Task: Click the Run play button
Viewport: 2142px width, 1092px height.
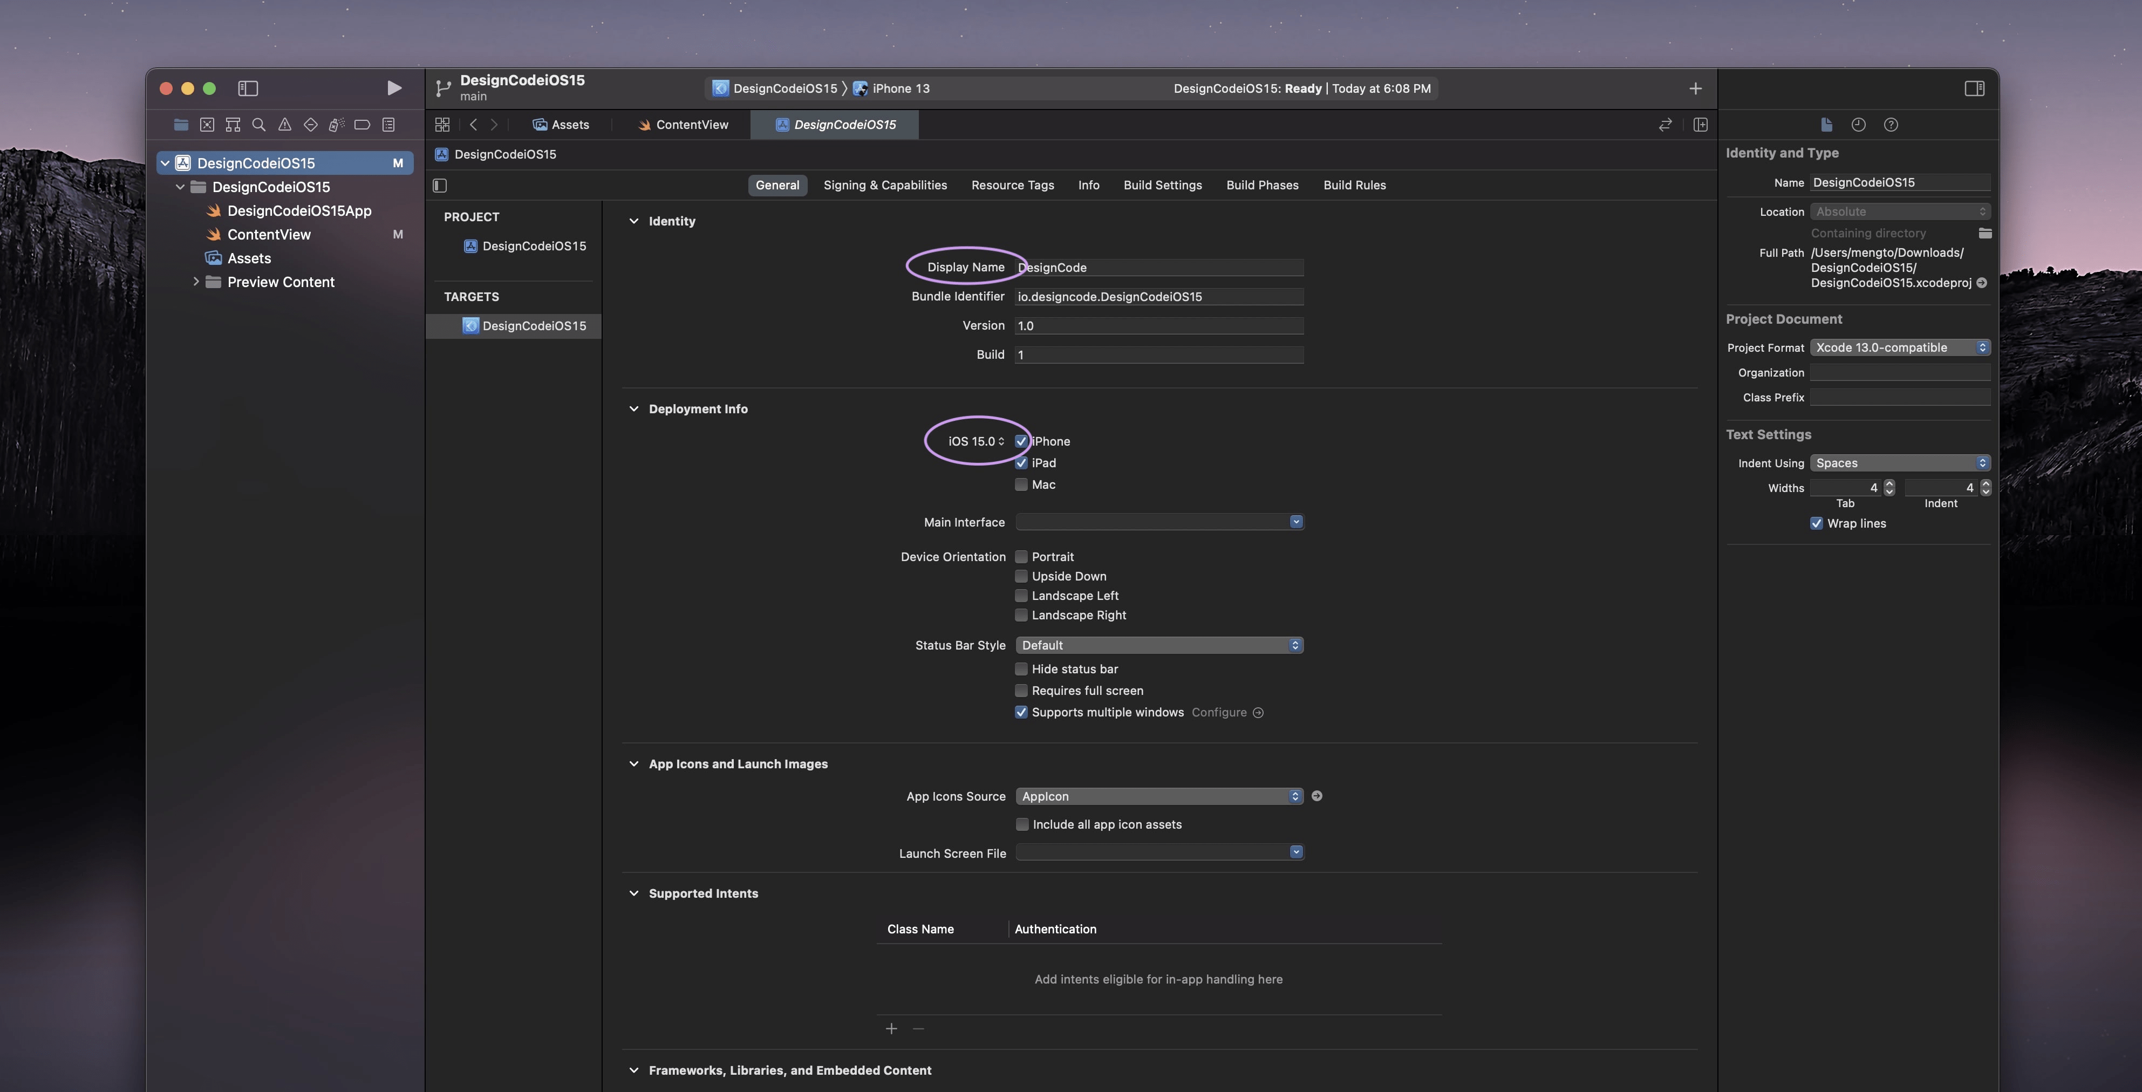Action: tap(394, 88)
